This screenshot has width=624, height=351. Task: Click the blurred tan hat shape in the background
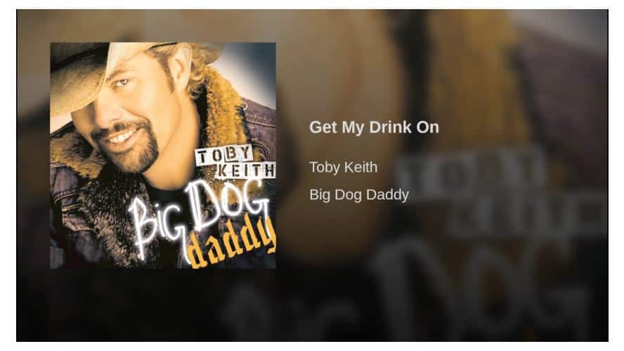coord(338,131)
